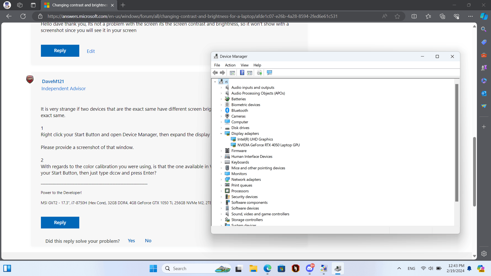Open Edge browser Settings and more icon
Image resolution: width=491 pixels, height=276 pixels.
[x=470, y=16]
